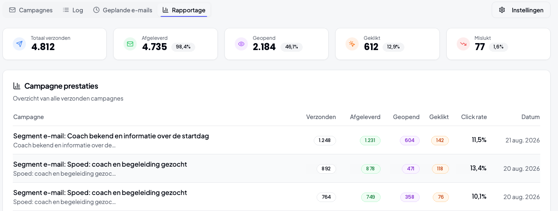
Task: Click the paper plane icon for Totaal verzonden
Action: coord(19,44)
